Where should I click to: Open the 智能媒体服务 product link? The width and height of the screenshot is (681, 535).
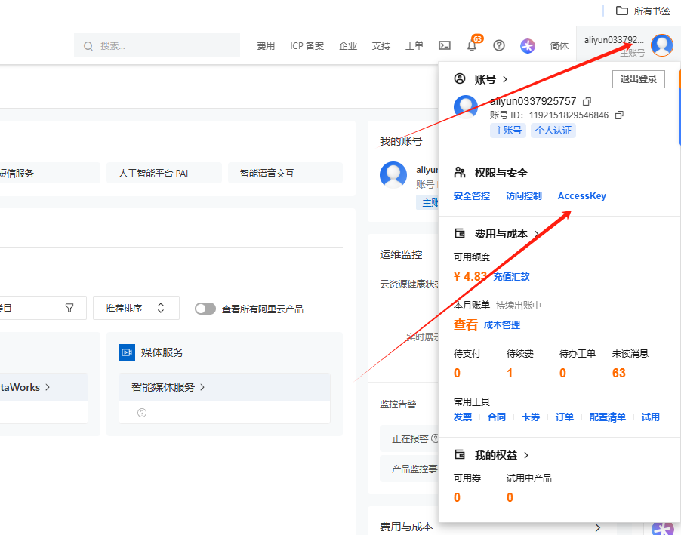coord(168,387)
